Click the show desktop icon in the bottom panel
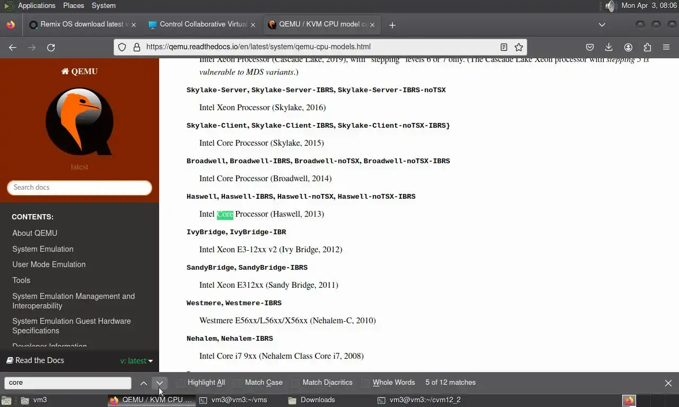This screenshot has width=679, height=407. pos(6,400)
